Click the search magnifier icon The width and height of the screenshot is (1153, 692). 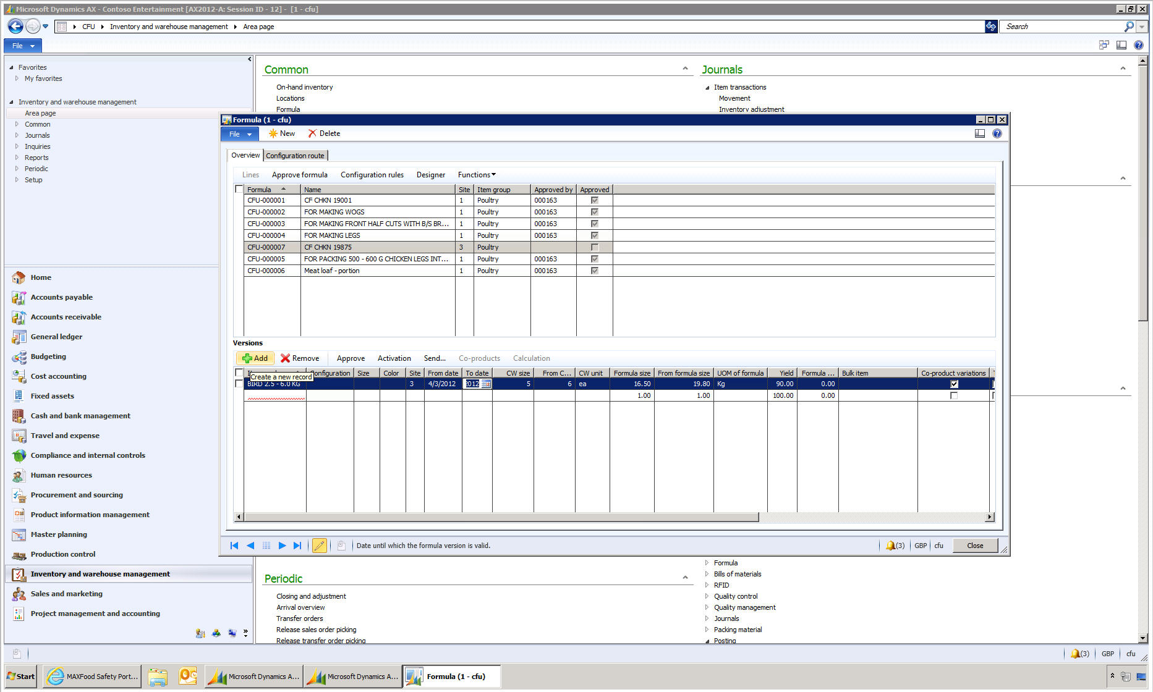point(1129,27)
